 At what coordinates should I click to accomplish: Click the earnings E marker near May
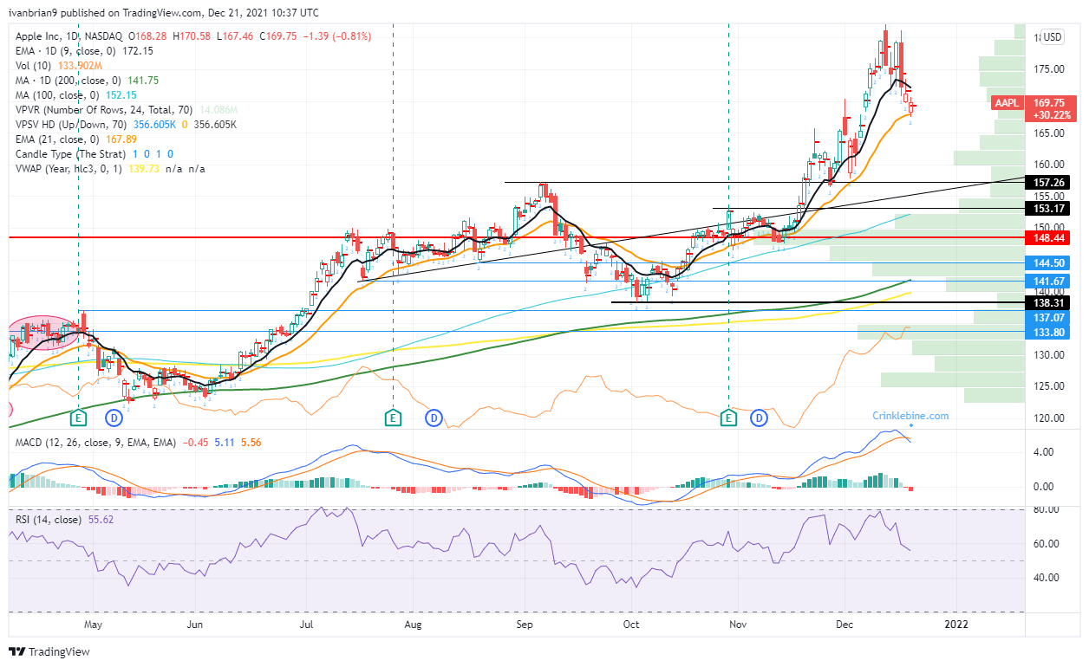click(79, 418)
